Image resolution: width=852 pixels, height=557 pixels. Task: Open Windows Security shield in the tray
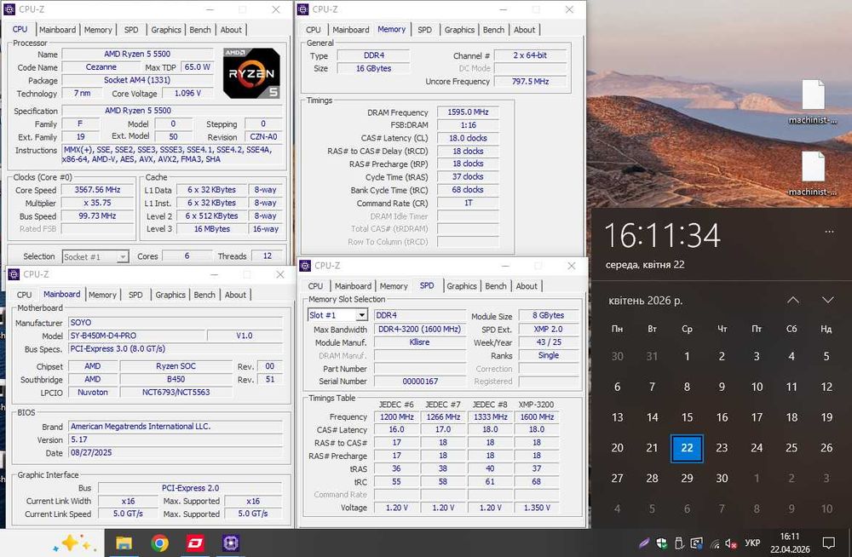pyautogui.click(x=662, y=543)
